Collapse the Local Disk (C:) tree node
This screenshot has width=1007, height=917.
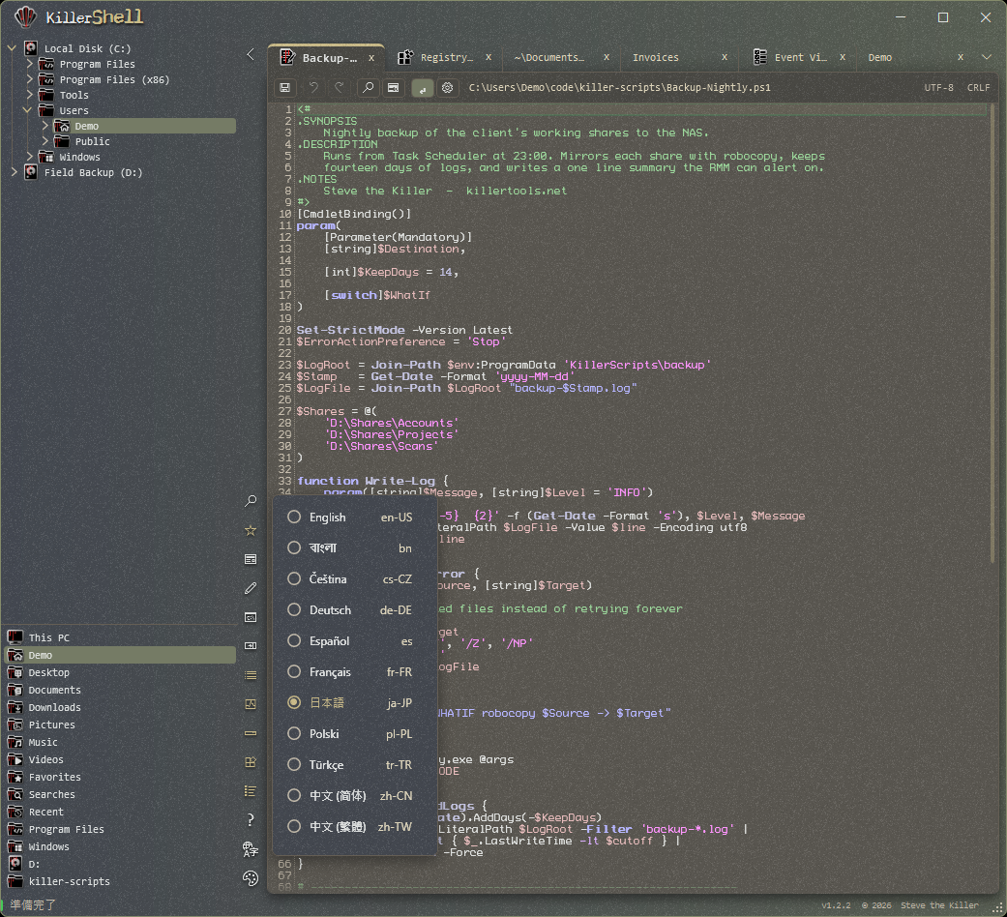pos(12,48)
